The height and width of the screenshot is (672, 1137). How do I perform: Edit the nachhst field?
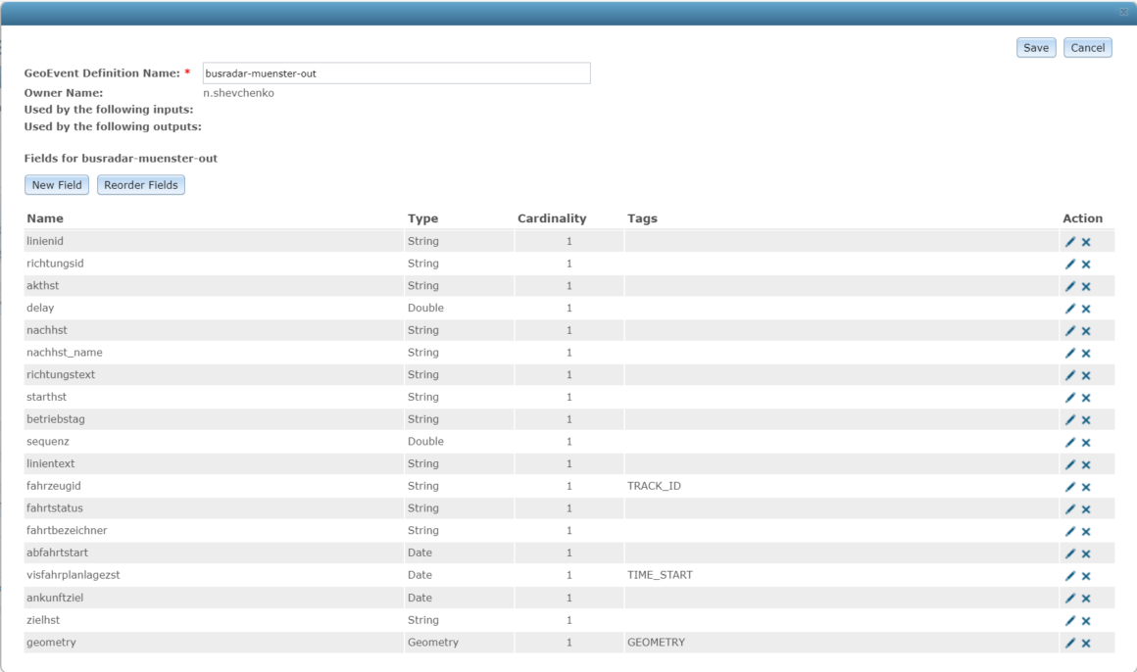coord(1070,330)
